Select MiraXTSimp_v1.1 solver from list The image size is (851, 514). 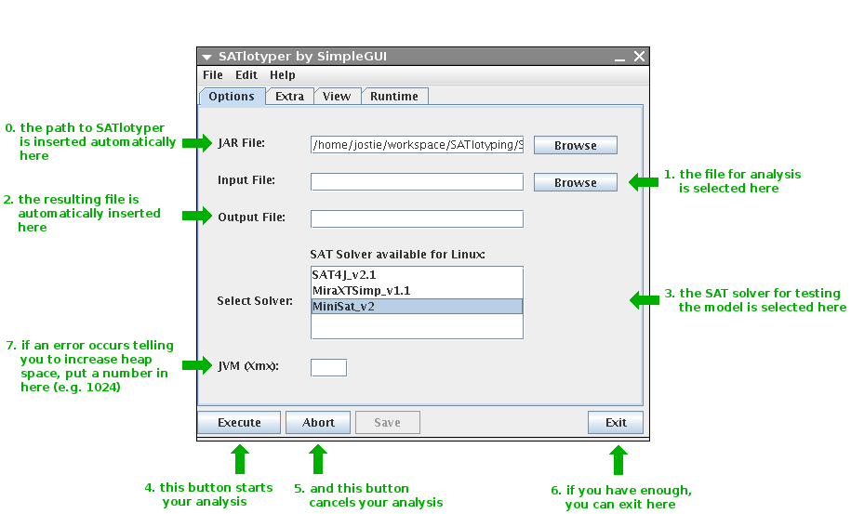coord(417,291)
